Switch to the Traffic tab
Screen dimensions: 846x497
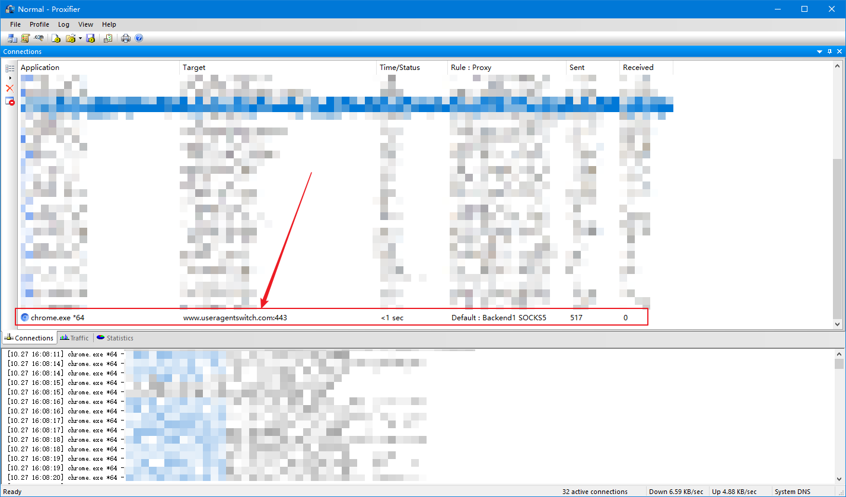74,338
